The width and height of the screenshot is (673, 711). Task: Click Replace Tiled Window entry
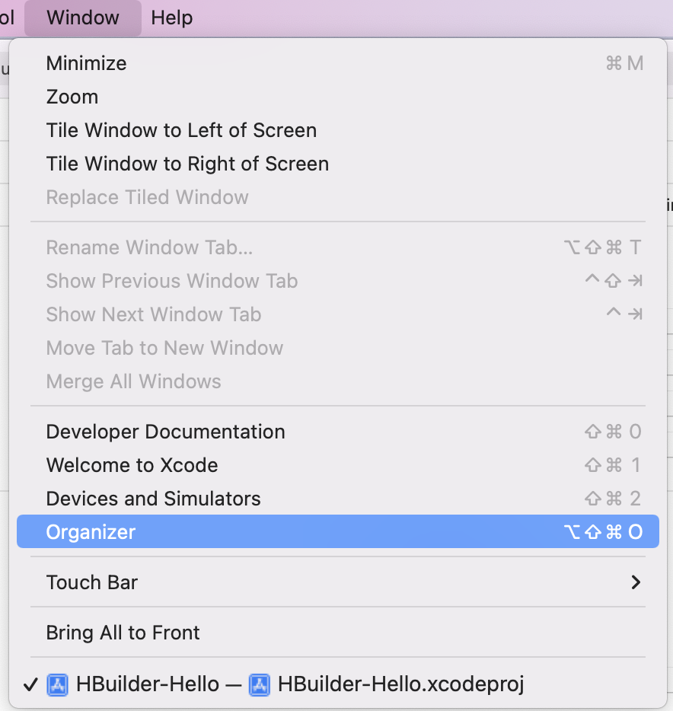coord(338,198)
